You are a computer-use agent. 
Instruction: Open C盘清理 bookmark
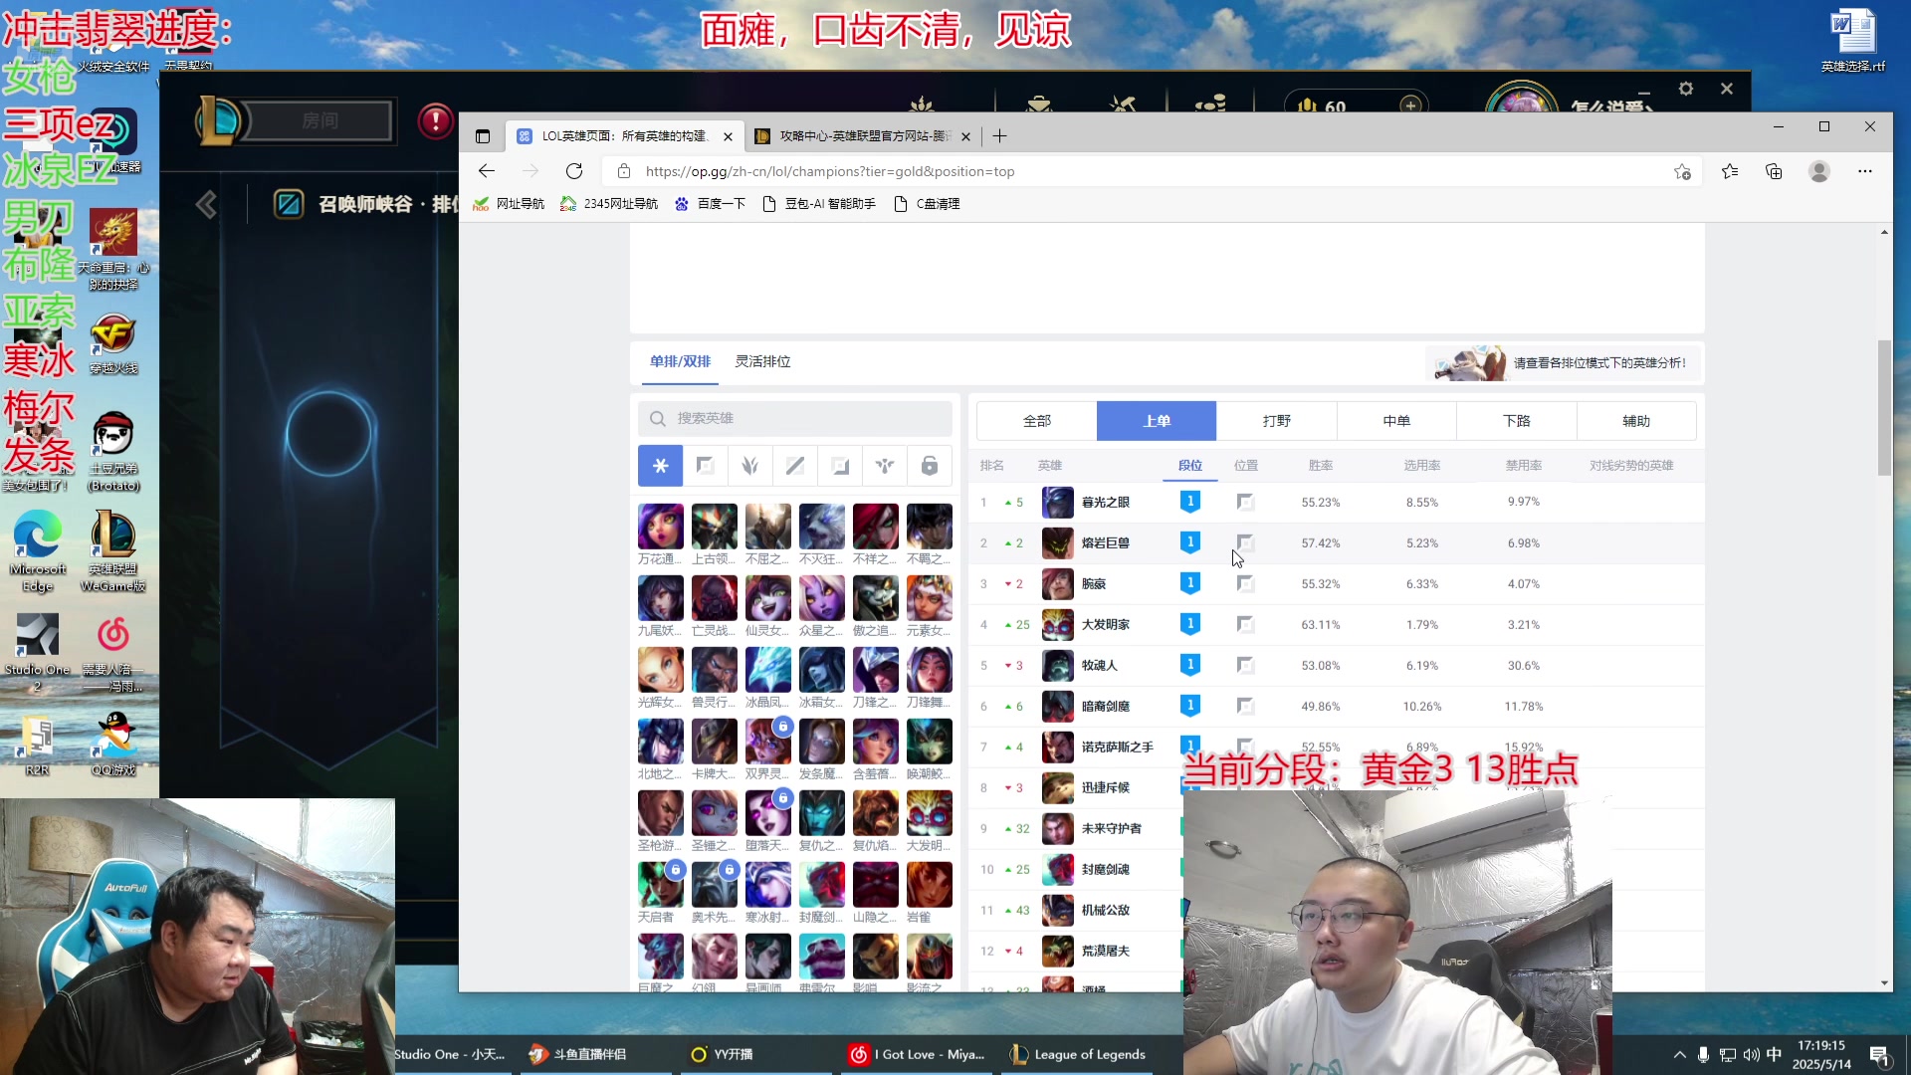coord(927,204)
